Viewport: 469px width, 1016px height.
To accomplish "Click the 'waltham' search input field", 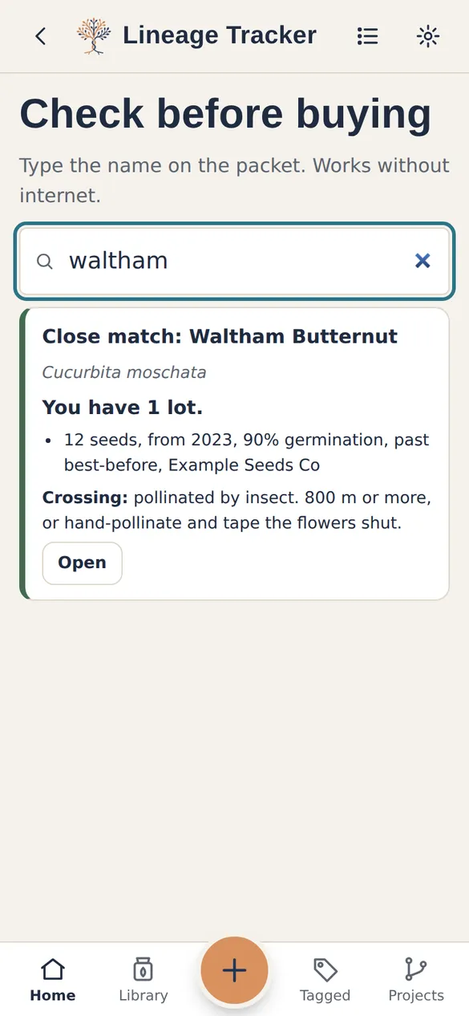I will (235, 261).
